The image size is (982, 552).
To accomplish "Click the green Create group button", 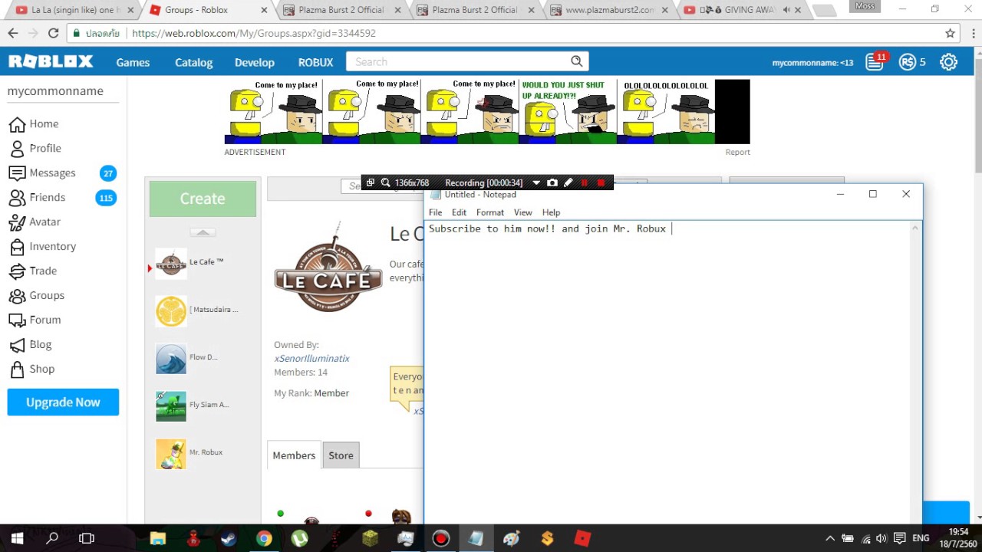I will click(x=203, y=199).
